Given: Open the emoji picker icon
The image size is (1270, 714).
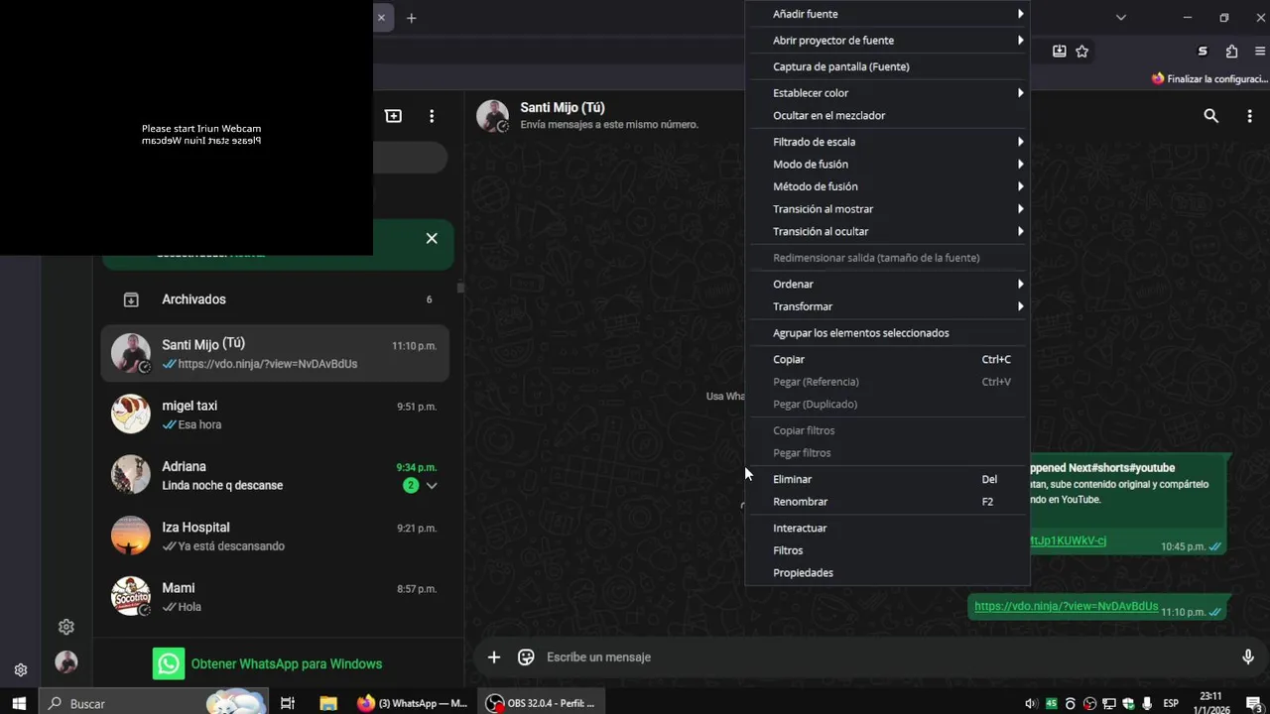Looking at the screenshot, I should pos(526,656).
